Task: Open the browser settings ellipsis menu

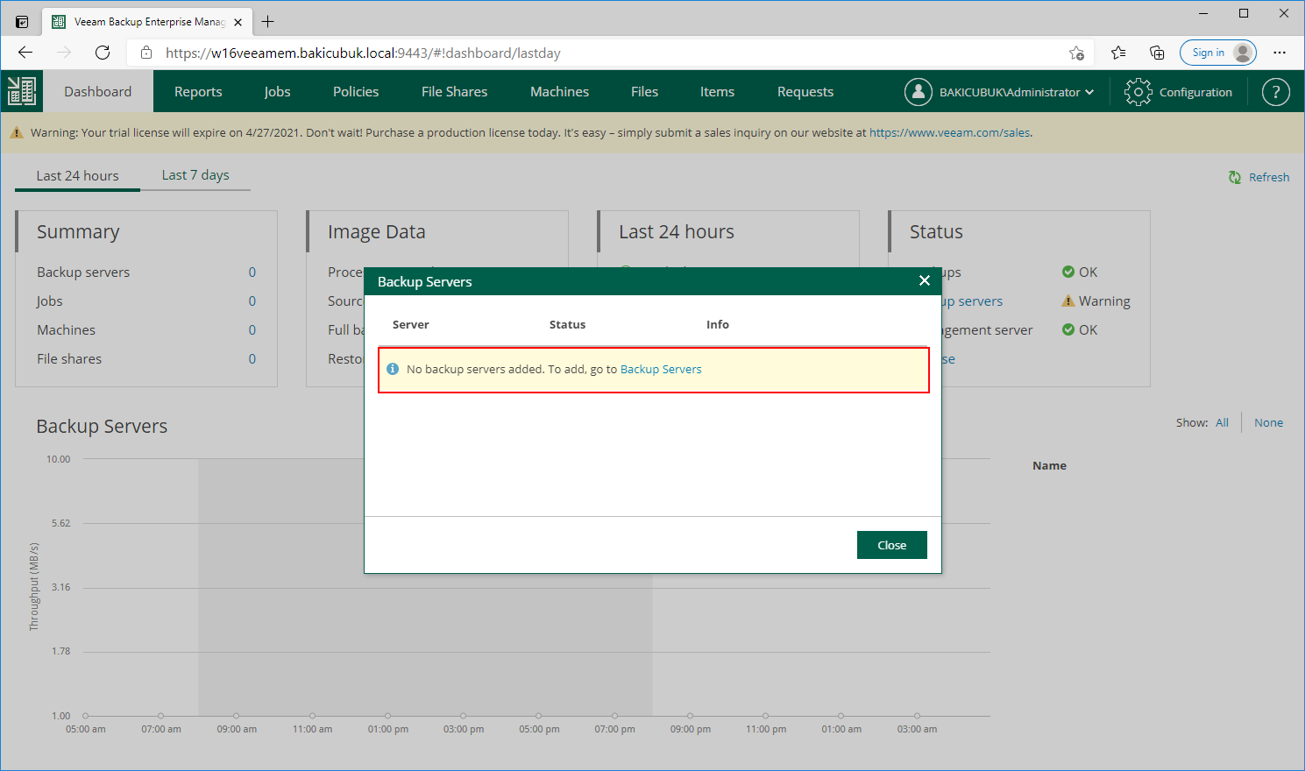Action: click(1280, 53)
